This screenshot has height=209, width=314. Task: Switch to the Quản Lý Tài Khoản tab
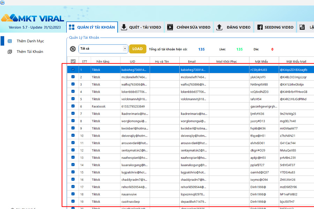[x=92, y=27]
